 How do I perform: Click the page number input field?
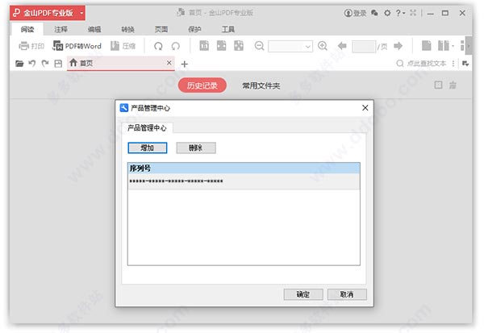coord(364,46)
